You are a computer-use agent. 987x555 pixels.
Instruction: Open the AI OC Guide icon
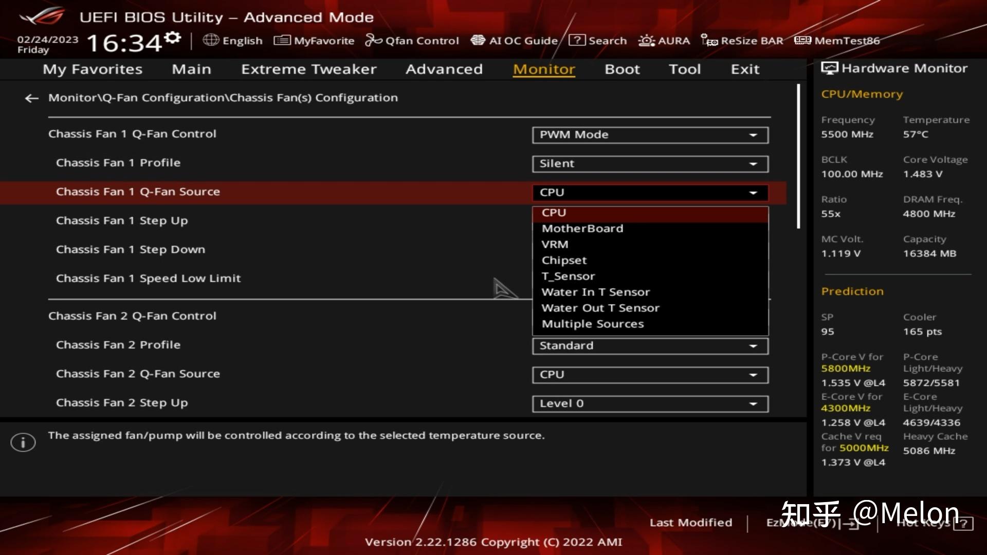click(x=478, y=40)
